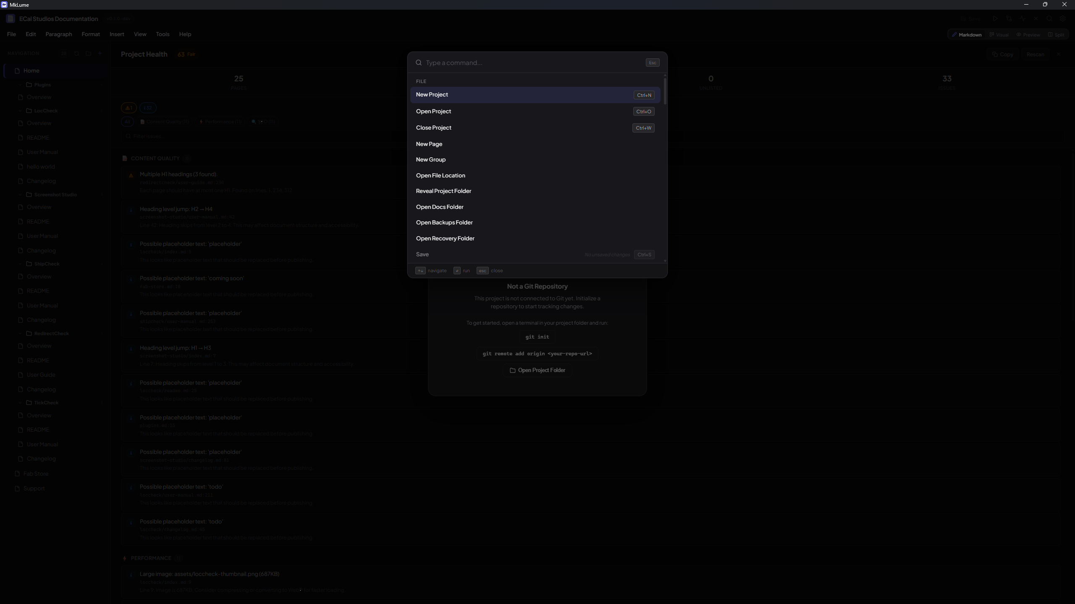This screenshot has width=1075, height=604.
Task: Choose Close Project command
Action: tap(535, 128)
